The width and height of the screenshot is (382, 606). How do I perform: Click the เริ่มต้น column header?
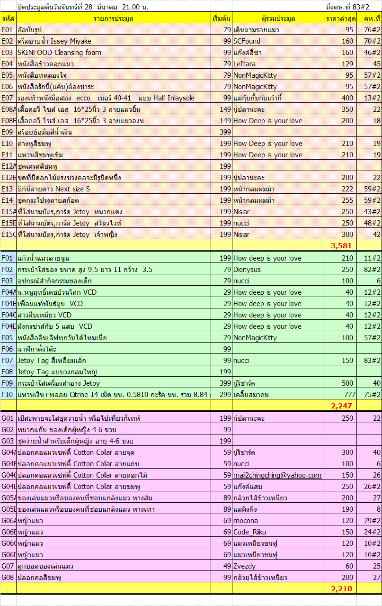[222, 18]
